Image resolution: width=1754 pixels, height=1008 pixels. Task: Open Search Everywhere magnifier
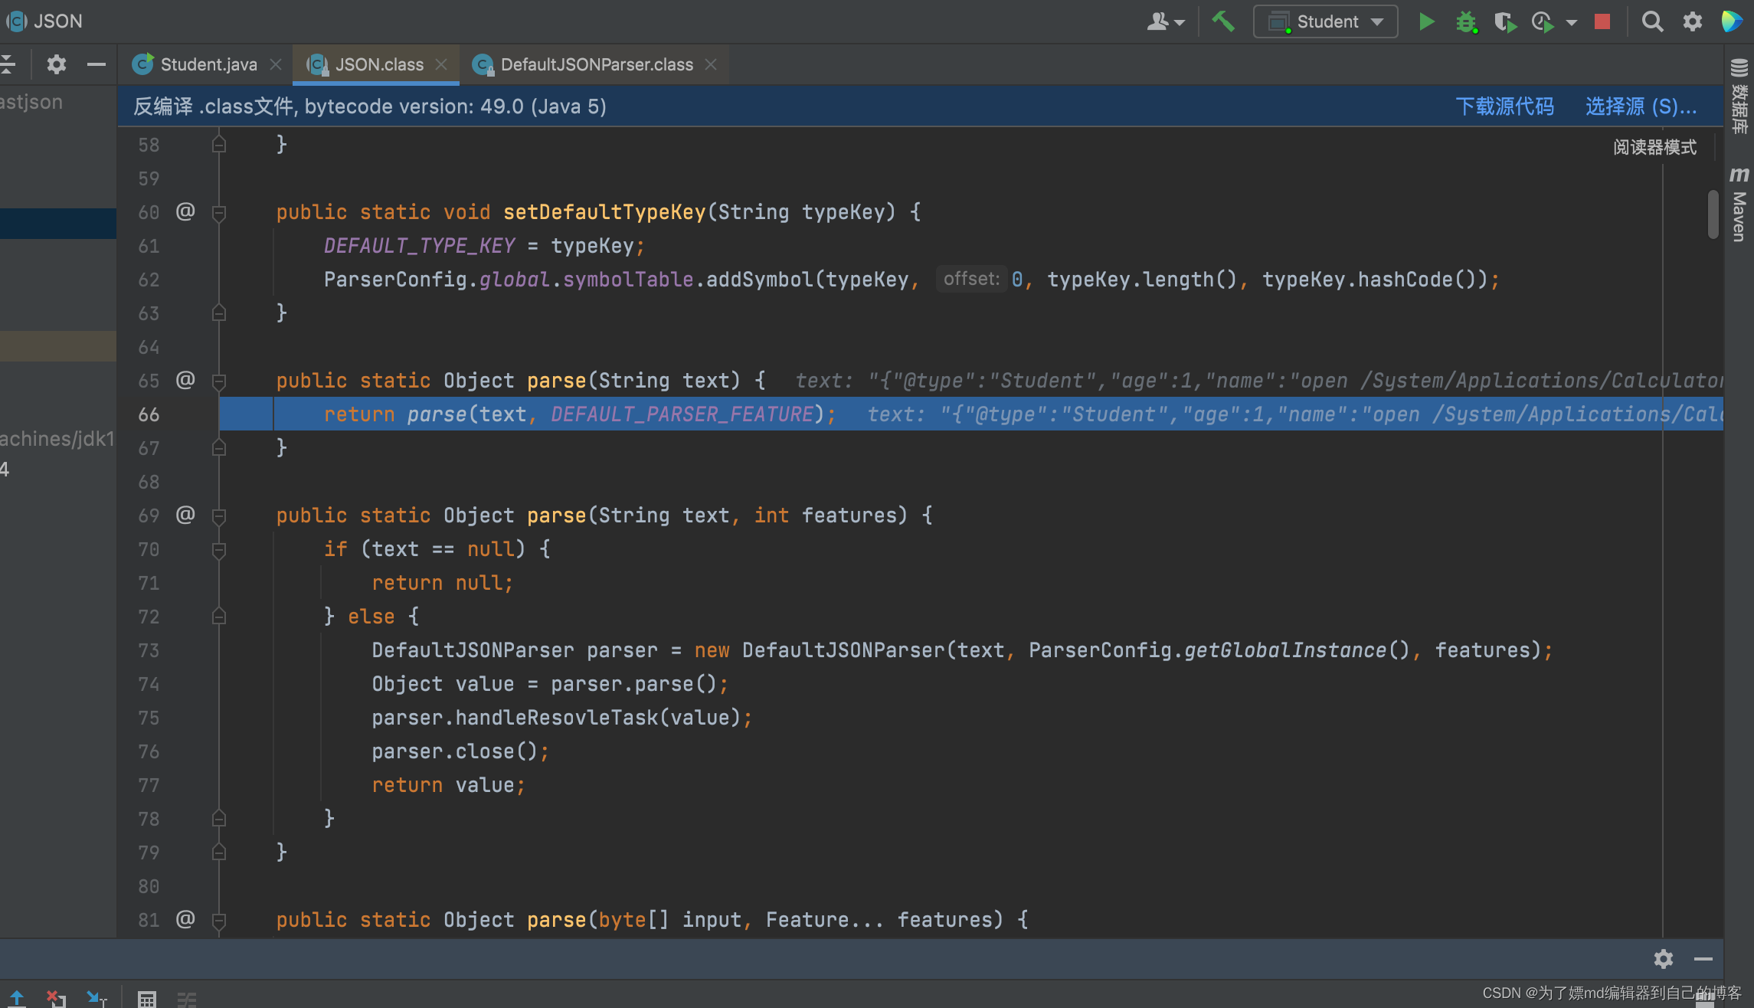1652,21
